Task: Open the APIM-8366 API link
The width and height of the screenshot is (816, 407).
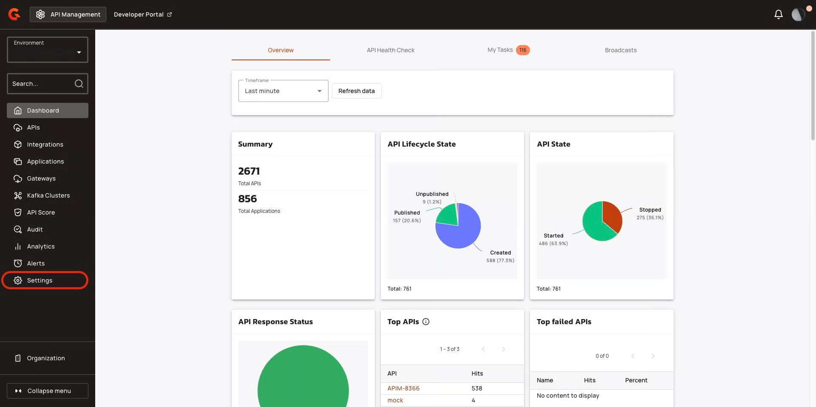Action: point(403,388)
